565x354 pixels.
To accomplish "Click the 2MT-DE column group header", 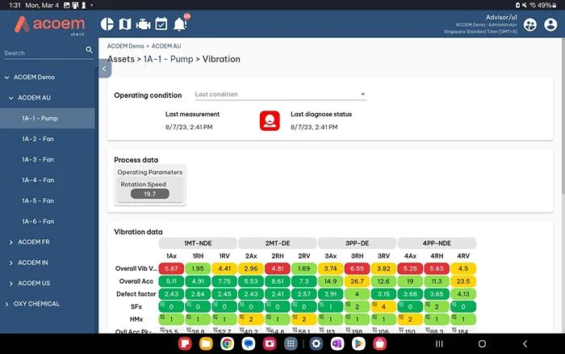I will coord(278,243).
